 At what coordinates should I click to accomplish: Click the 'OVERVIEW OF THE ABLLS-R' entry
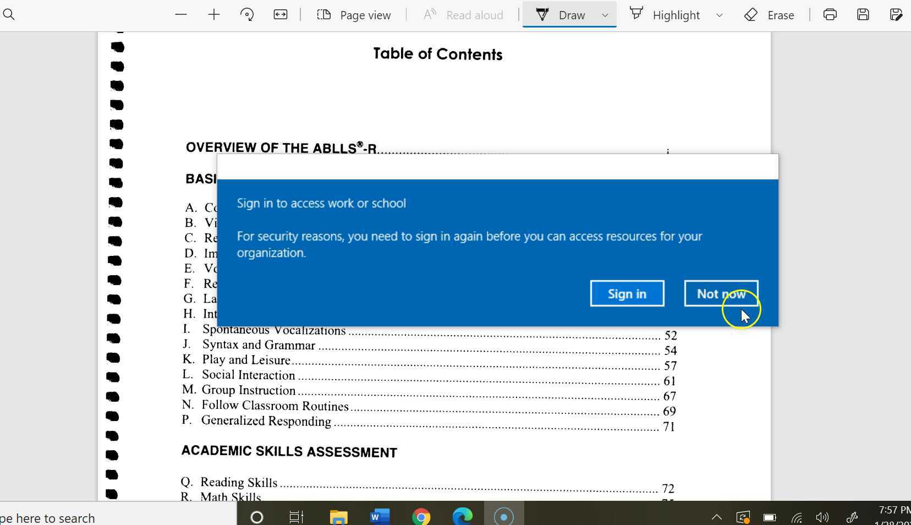click(x=281, y=147)
